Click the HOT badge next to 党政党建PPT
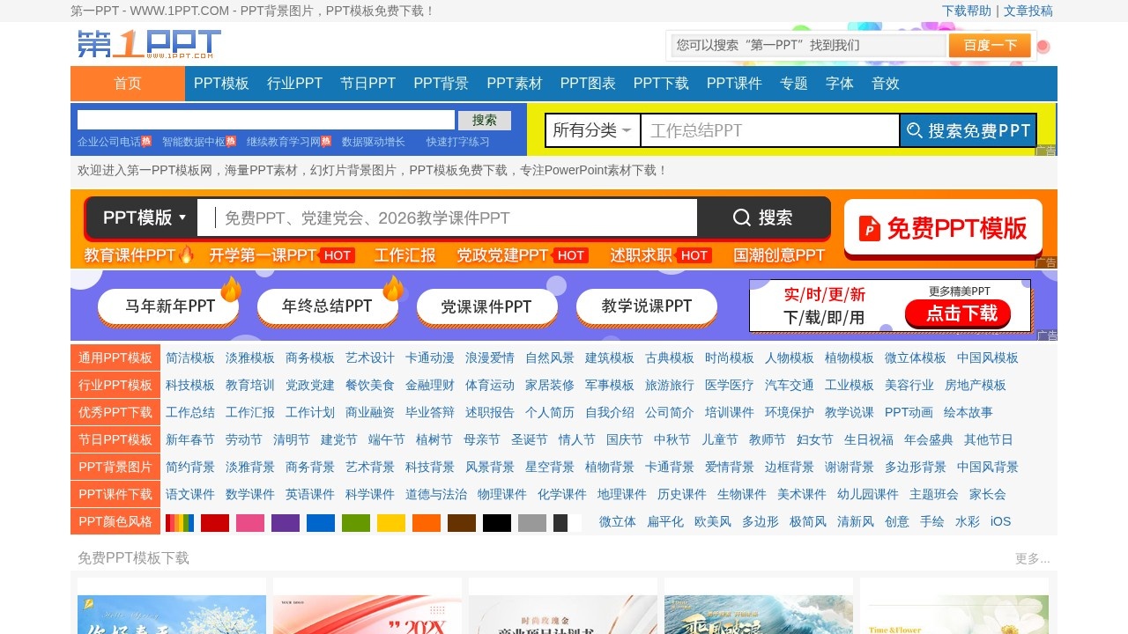 [570, 255]
